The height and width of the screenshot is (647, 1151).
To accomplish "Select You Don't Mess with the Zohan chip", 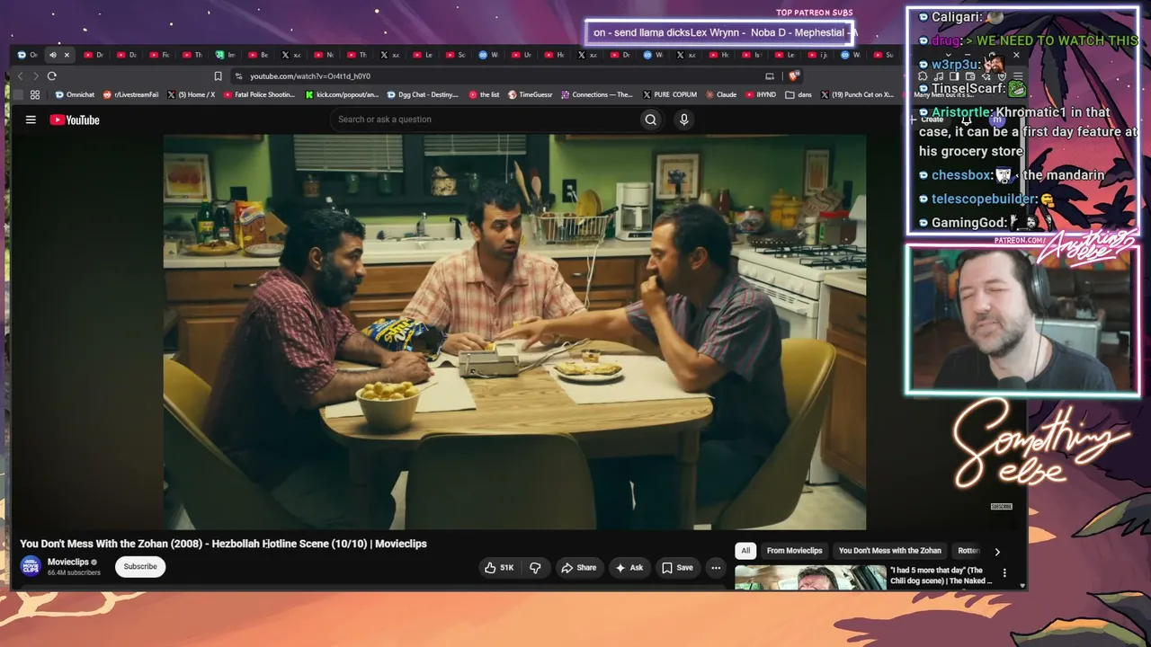I will coord(890,551).
